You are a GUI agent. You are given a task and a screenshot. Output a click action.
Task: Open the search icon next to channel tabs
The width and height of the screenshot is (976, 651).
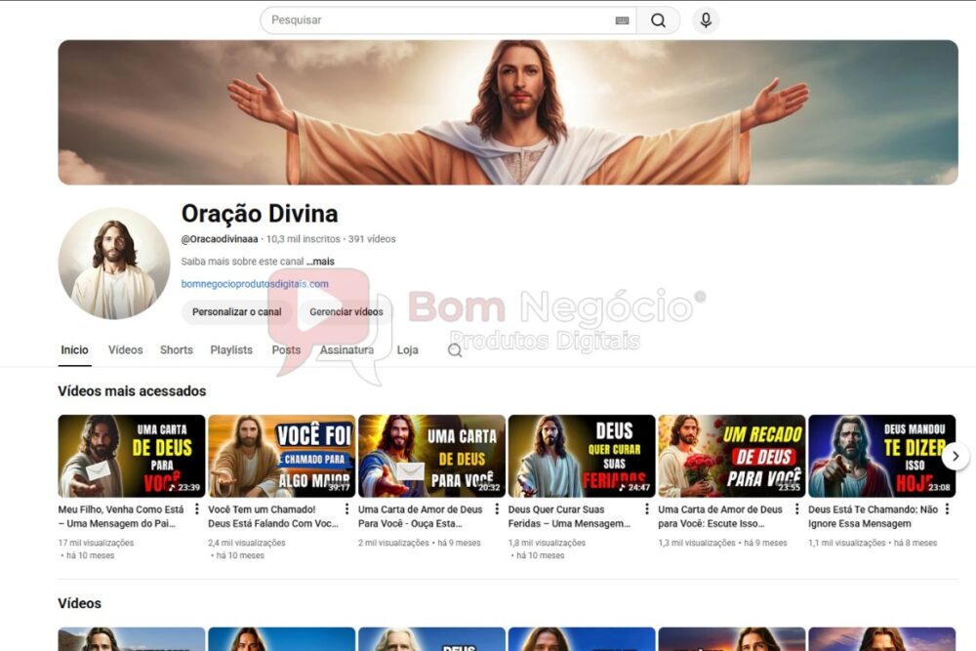click(455, 349)
